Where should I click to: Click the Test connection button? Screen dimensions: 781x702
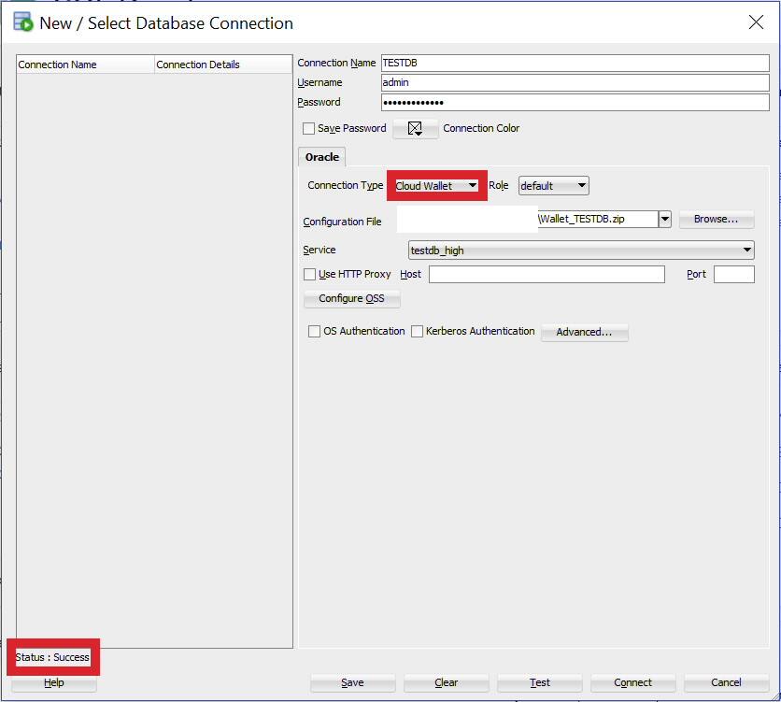(x=539, y=682)
